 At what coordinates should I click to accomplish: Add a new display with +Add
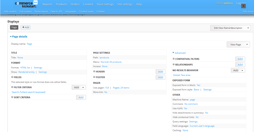click(x=25, y=27)
